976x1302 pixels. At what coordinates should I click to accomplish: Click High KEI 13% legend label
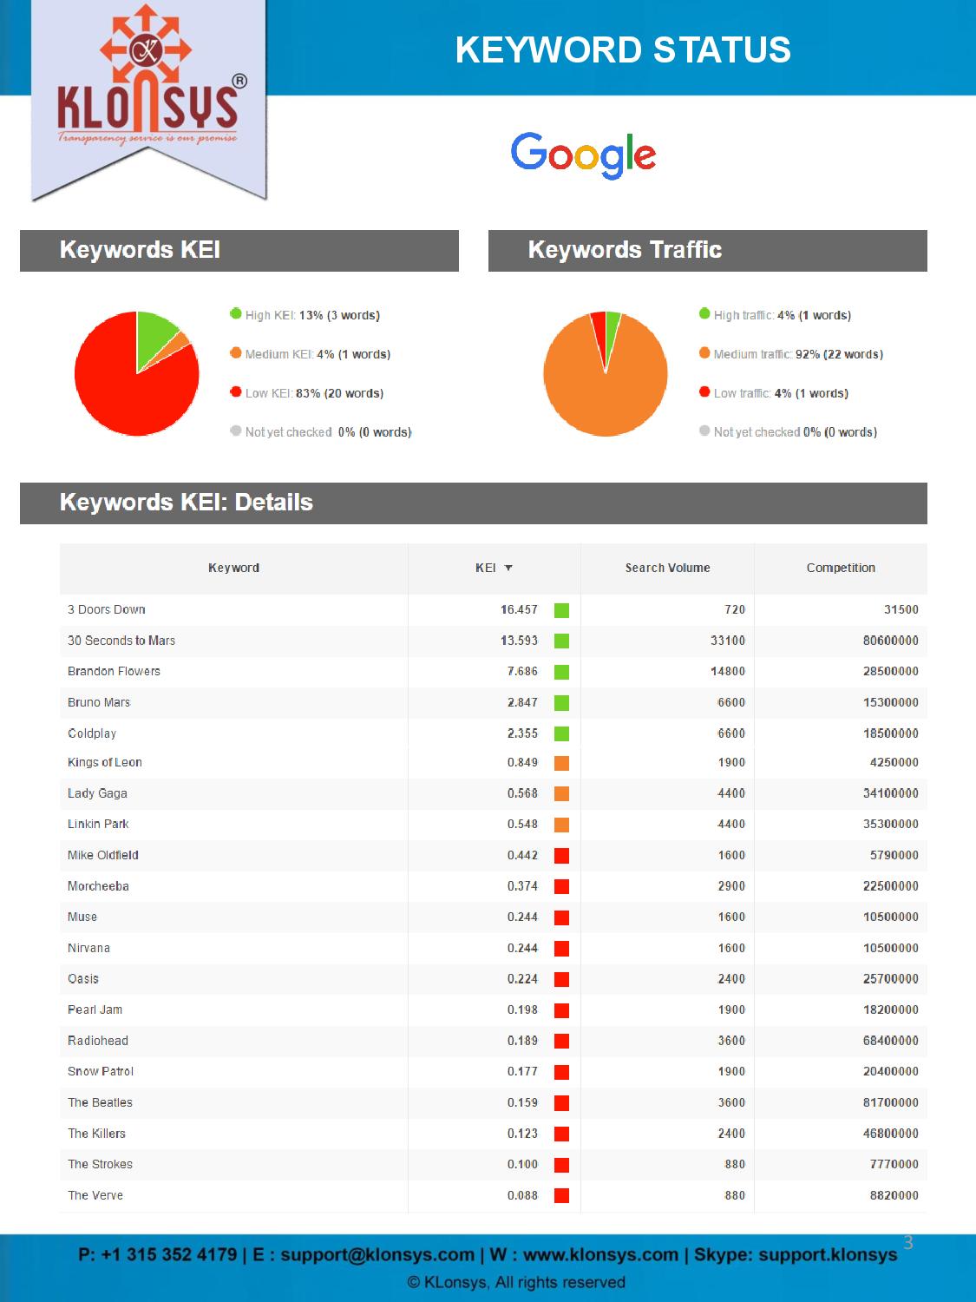coord(312,315)
